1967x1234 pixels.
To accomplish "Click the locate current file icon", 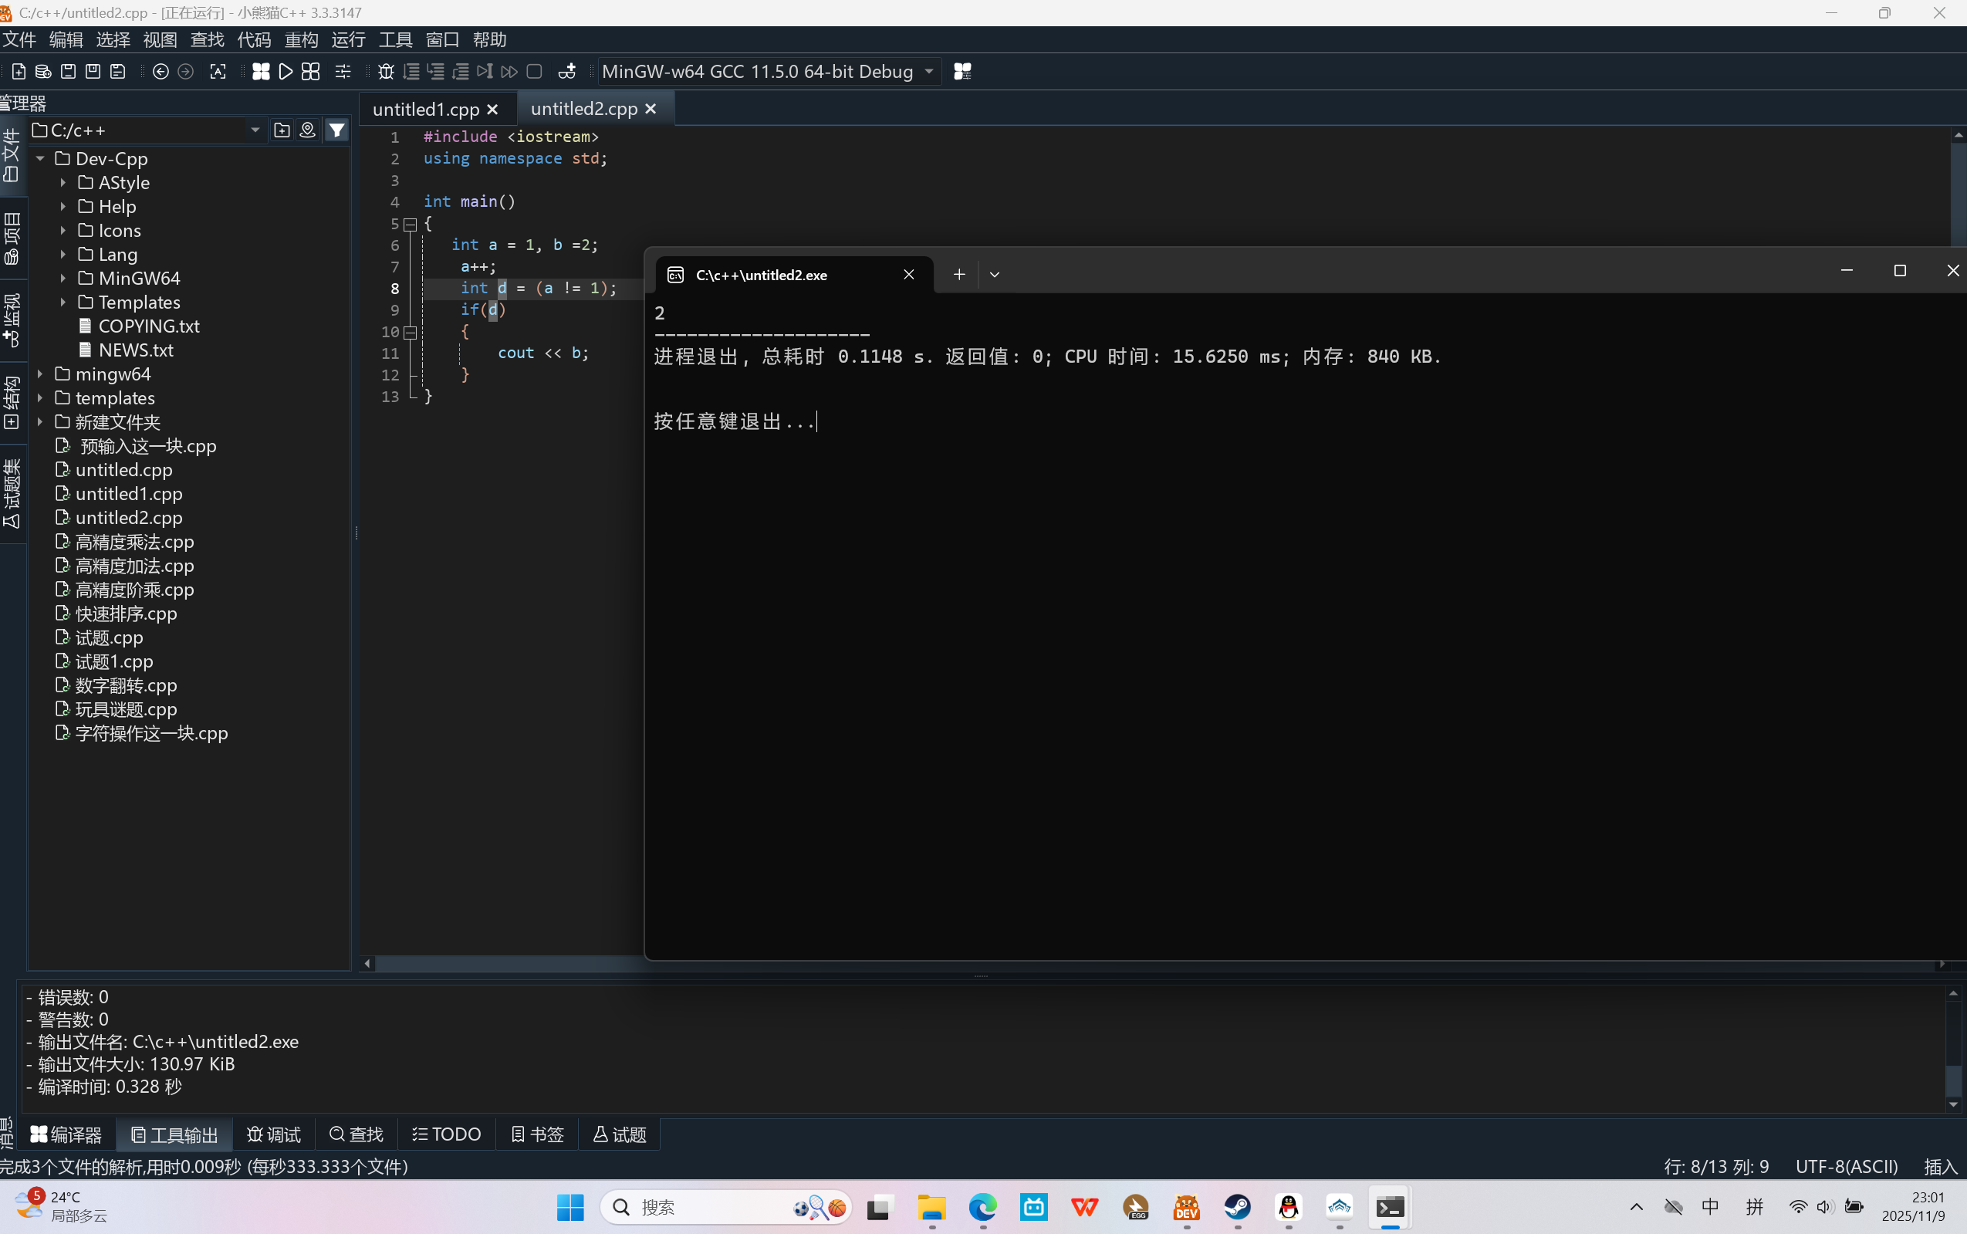I will point(308,130).
